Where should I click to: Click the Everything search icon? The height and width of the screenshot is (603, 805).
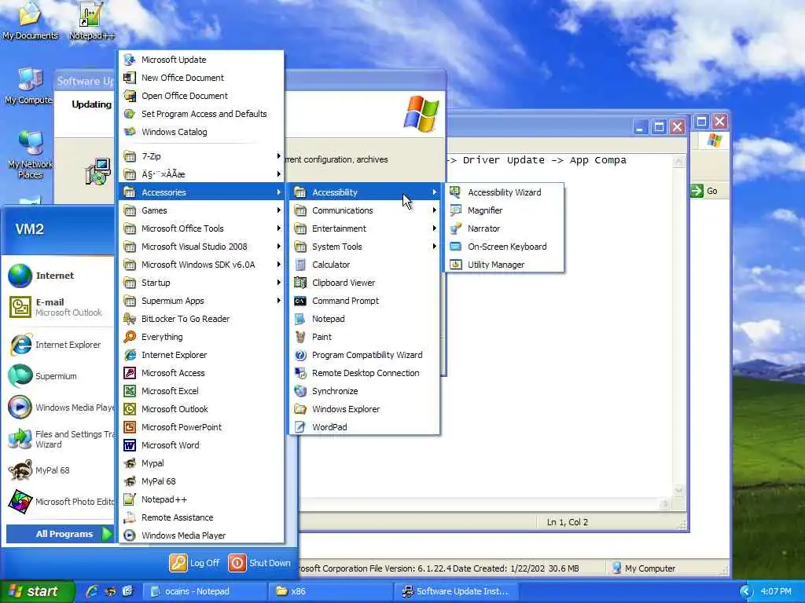pos(130,337)
